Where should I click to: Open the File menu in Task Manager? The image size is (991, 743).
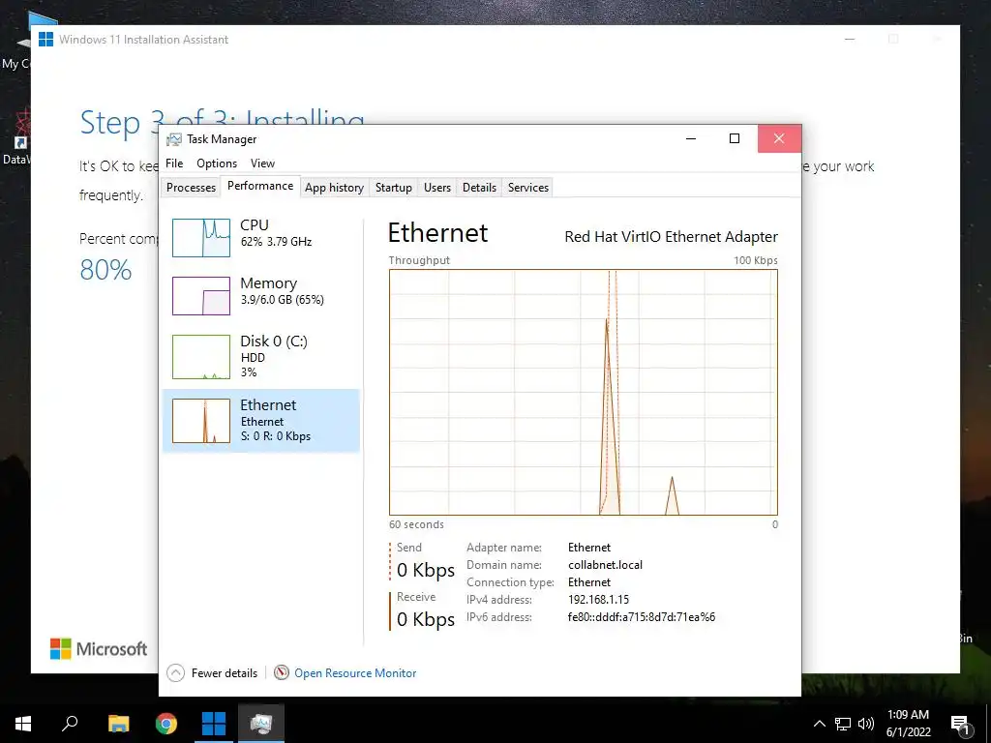174,163
